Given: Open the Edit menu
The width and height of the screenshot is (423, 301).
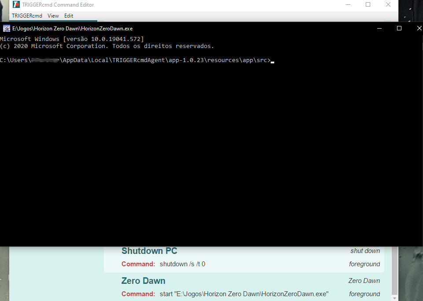Looking at the screenshot, I should 69,16.
